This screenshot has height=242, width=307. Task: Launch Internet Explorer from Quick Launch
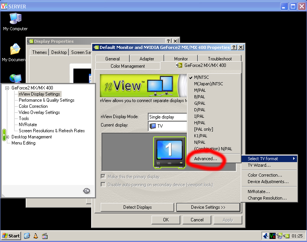coord(27,236)
